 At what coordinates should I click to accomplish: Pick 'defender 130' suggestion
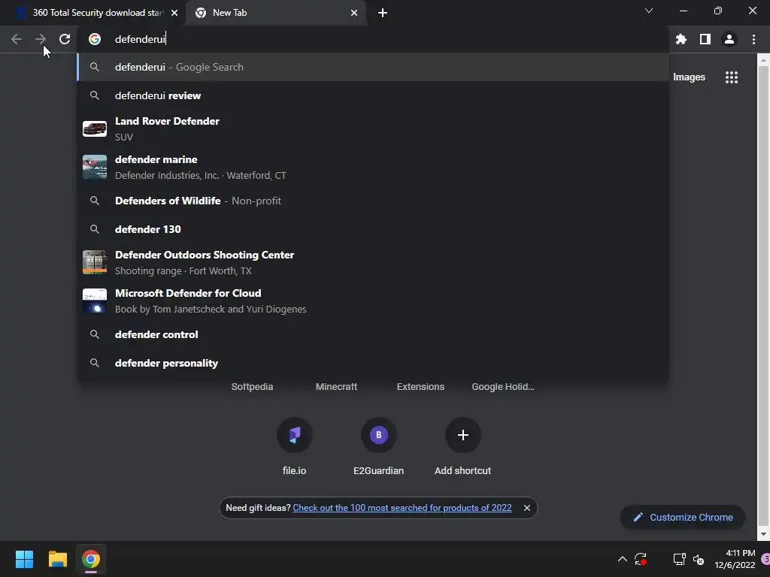[x=373, y=229]
